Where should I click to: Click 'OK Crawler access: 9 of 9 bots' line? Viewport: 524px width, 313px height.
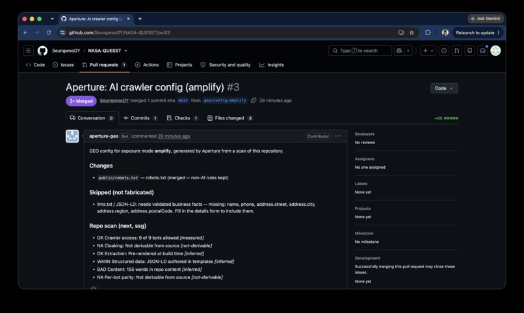150,238
